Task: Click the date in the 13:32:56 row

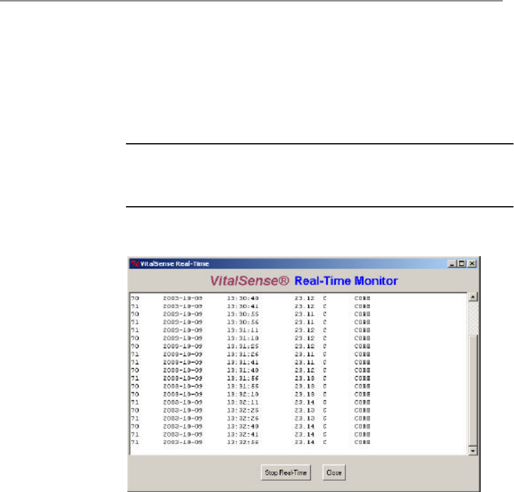Action: coord(182,442)
